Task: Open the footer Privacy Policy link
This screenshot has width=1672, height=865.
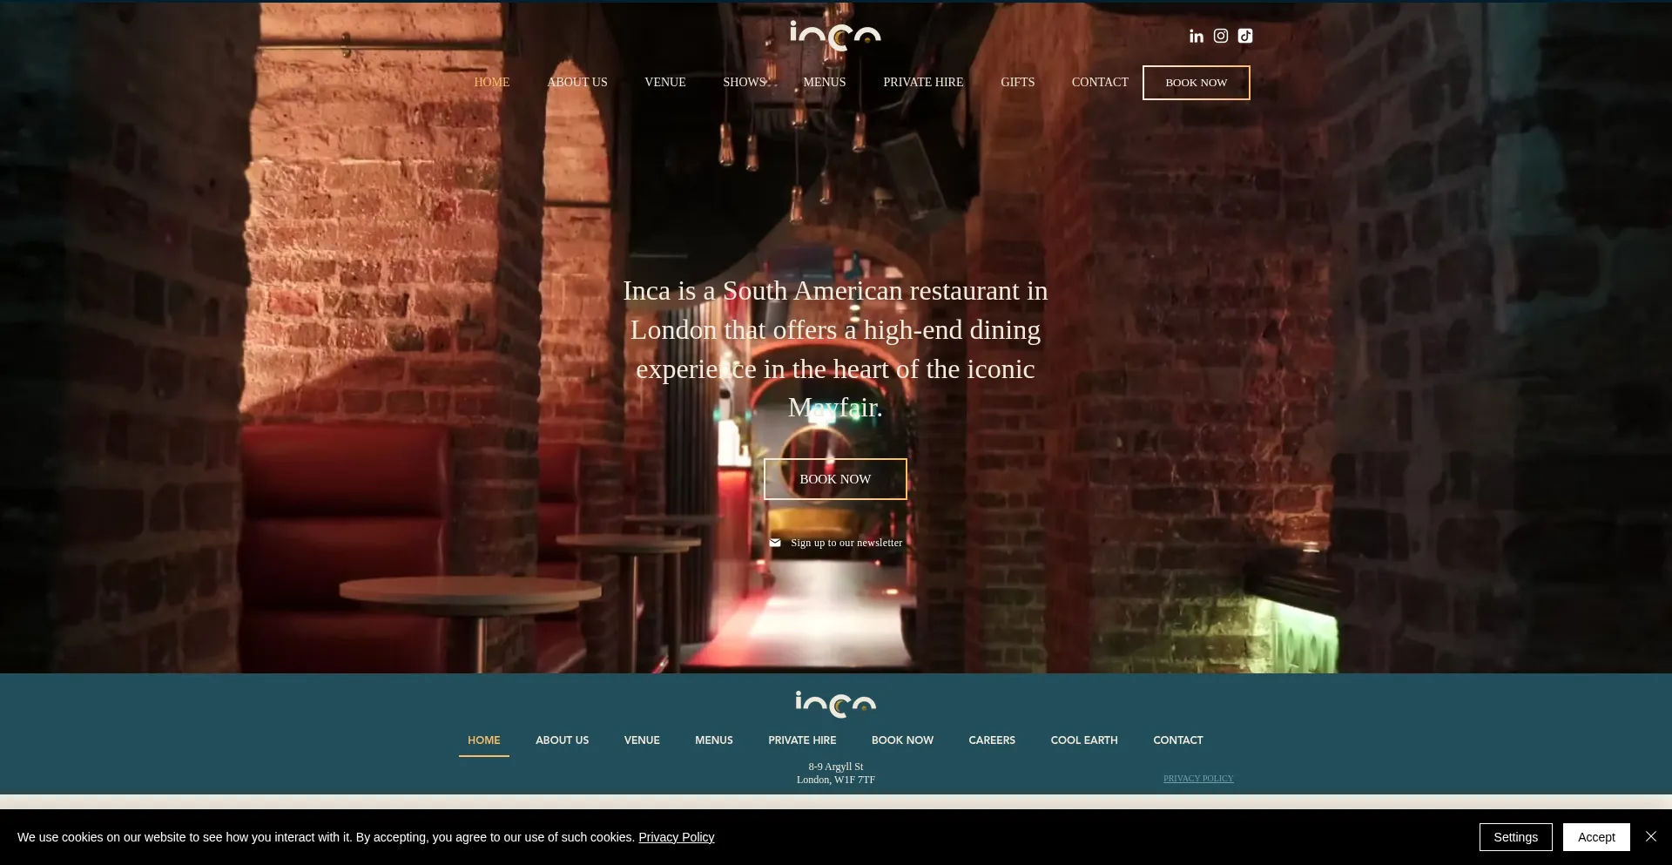Action: 1198,779
